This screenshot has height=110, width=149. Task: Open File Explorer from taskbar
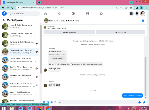12,108
